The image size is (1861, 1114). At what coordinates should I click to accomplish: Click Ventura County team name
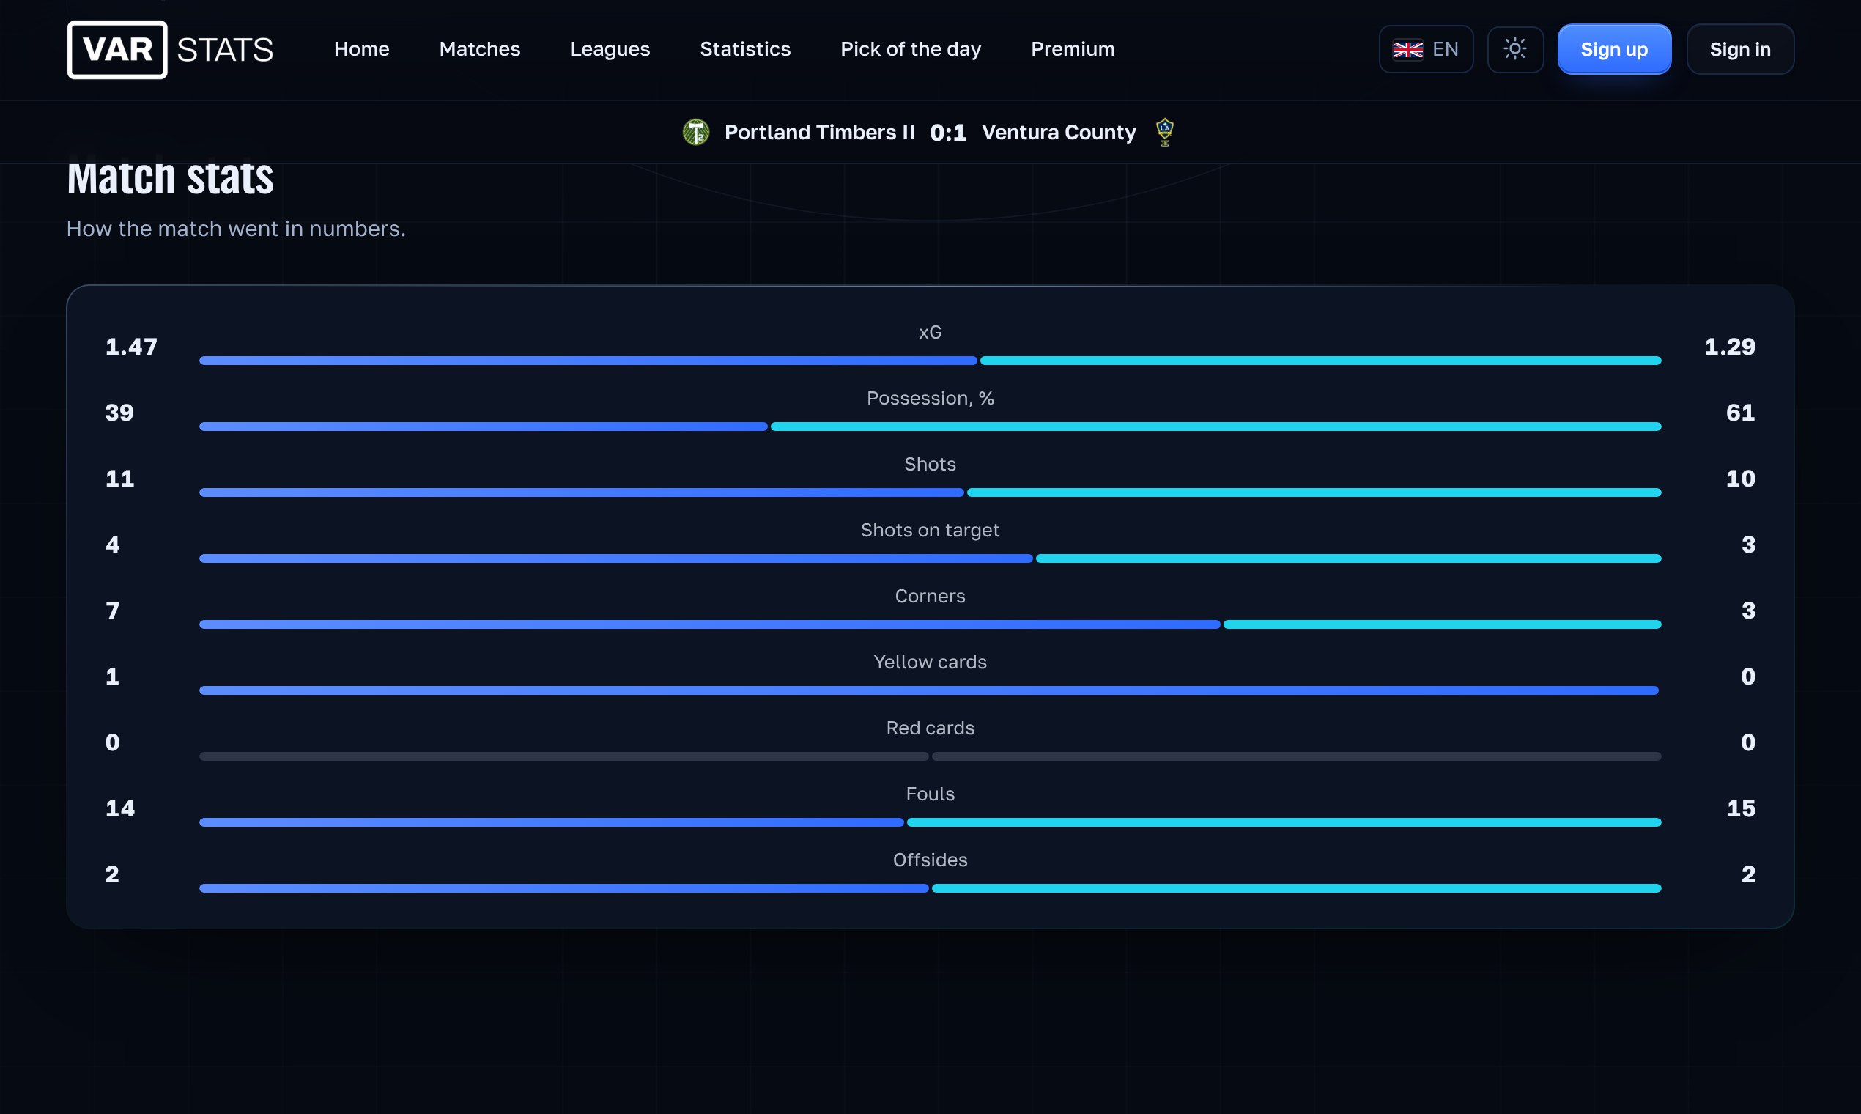[1059, 133]
